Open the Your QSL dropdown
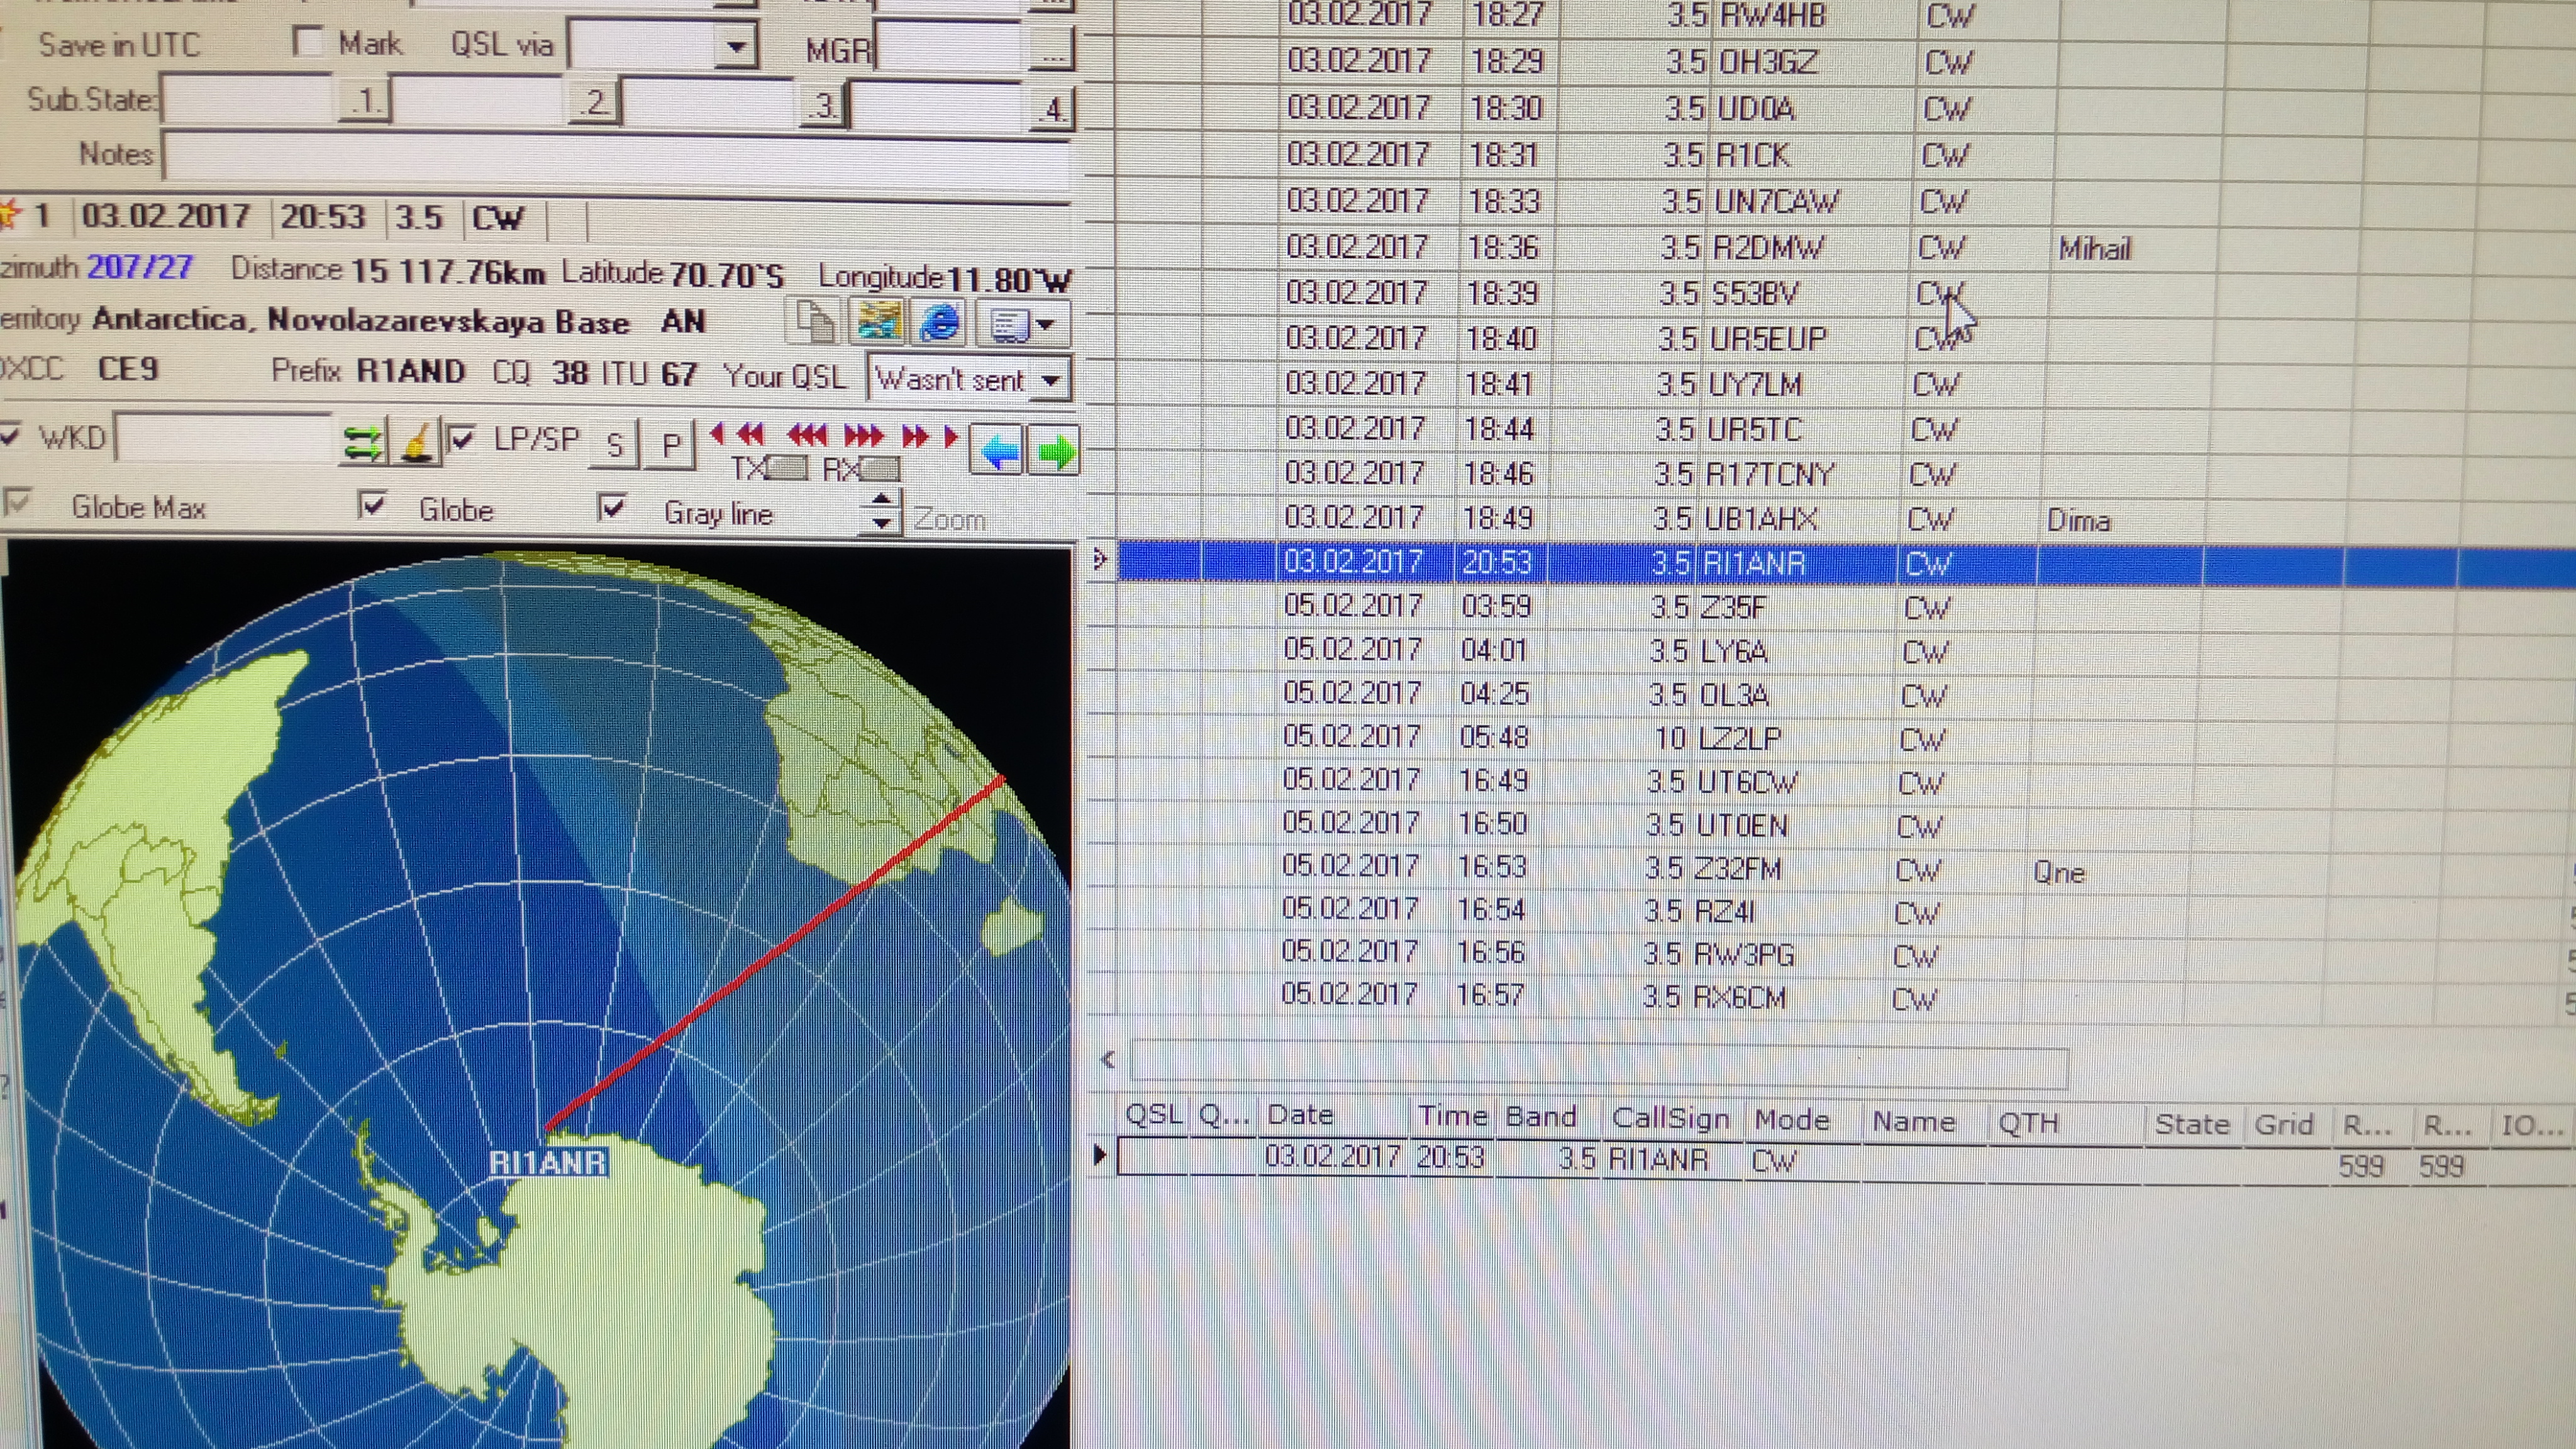The image size is (2576, 1449). tap(1050, 381)
